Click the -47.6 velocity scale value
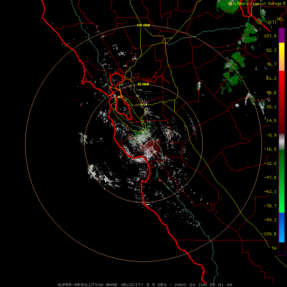287x287 pixels. (270, 177)
